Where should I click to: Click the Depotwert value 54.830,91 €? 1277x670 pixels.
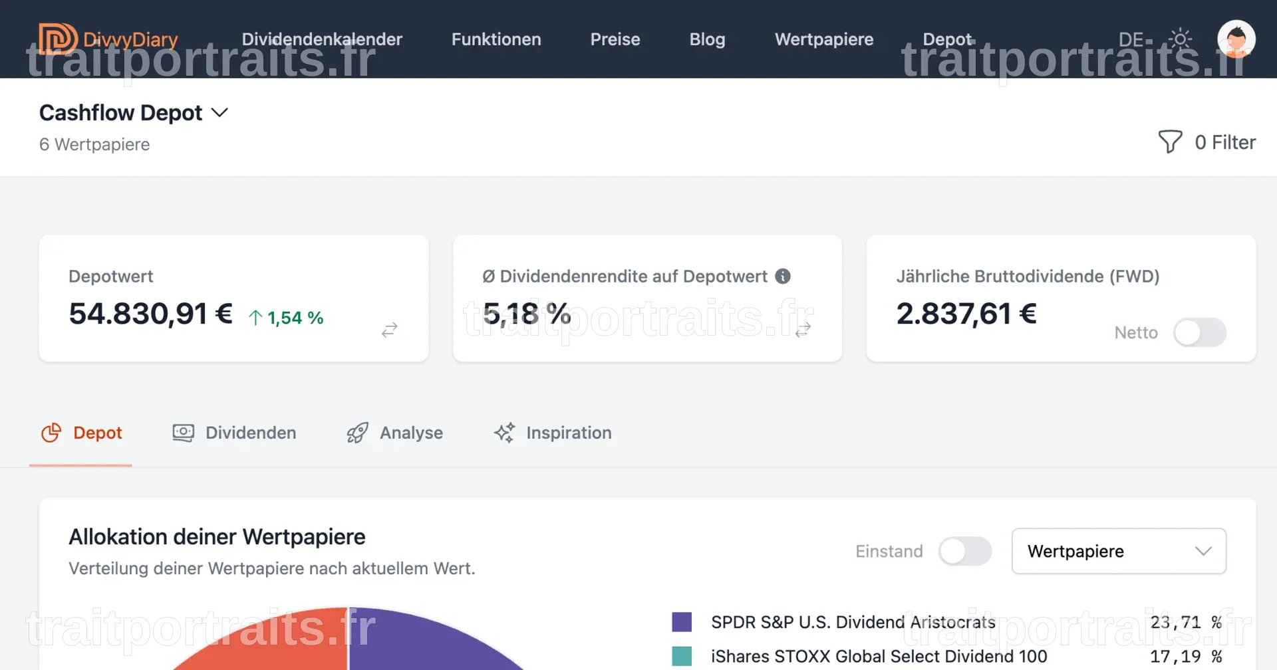point(151,314)
